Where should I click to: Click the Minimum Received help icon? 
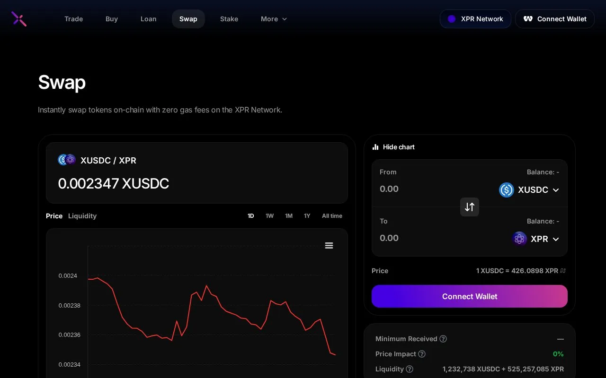click(x=443, y=339)
